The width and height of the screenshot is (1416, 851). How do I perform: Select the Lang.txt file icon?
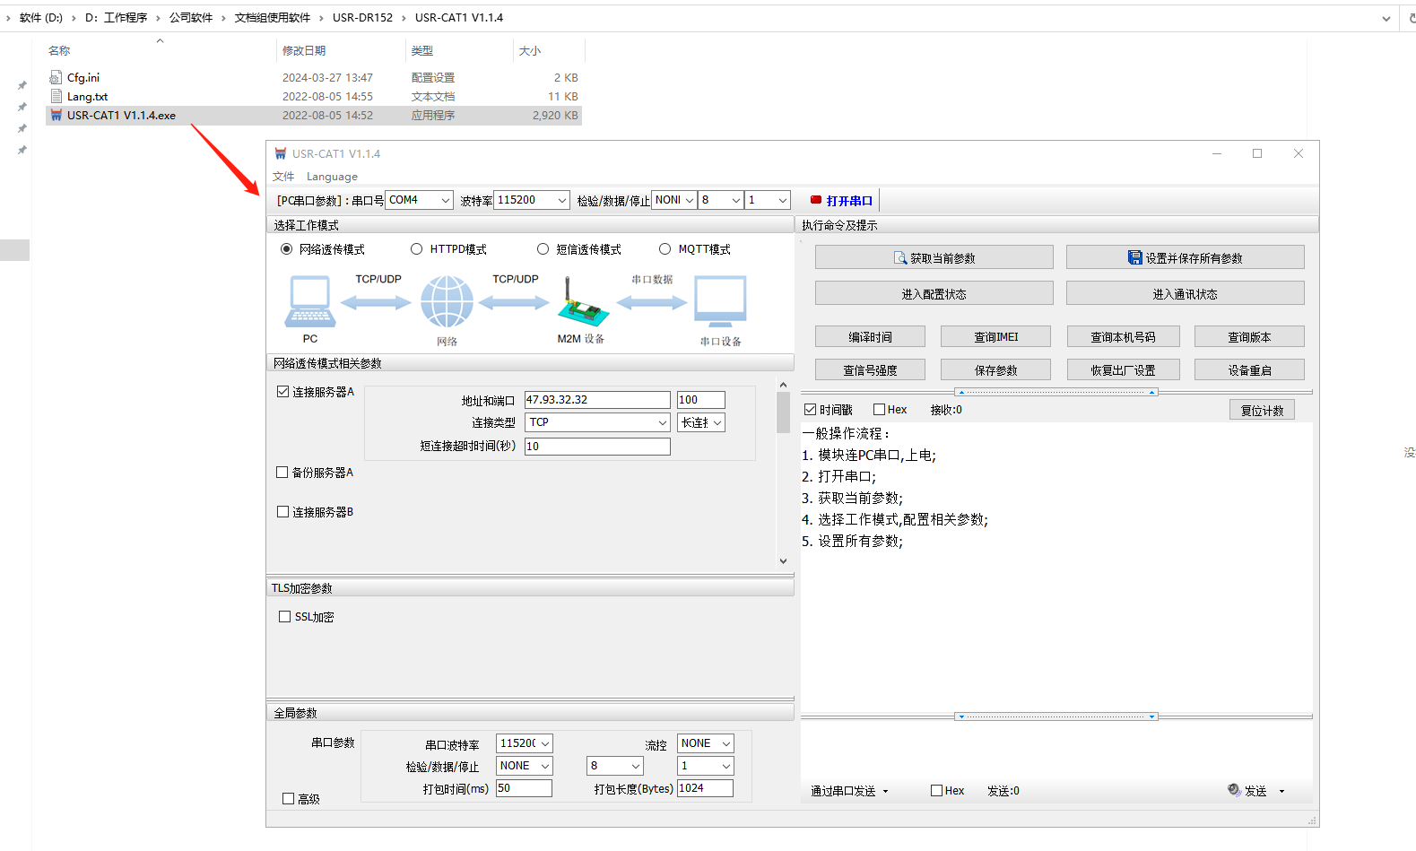[56, 97]
